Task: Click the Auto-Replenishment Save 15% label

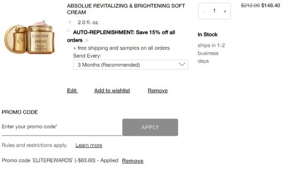Action: coord(121,36)
